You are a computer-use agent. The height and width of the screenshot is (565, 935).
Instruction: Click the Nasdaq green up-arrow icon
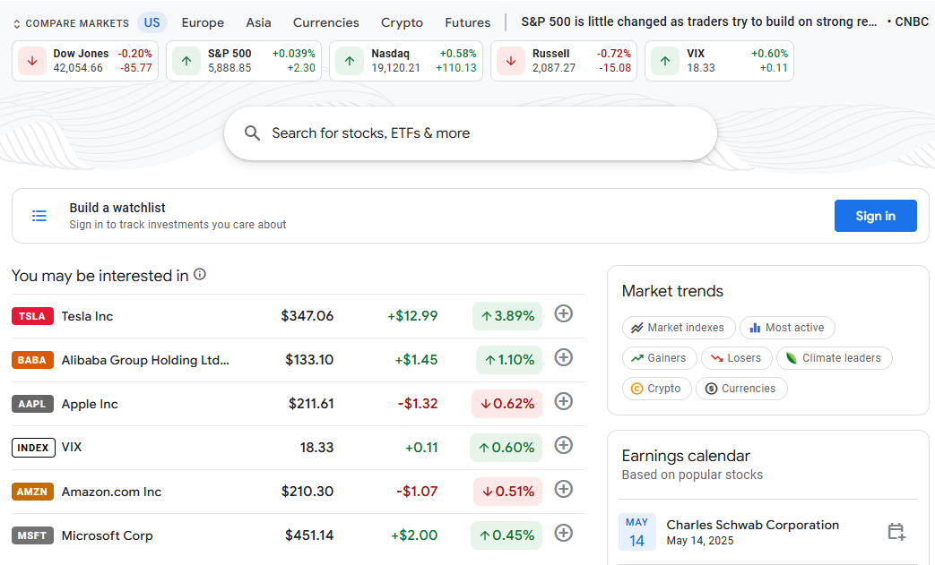[350, 61]
